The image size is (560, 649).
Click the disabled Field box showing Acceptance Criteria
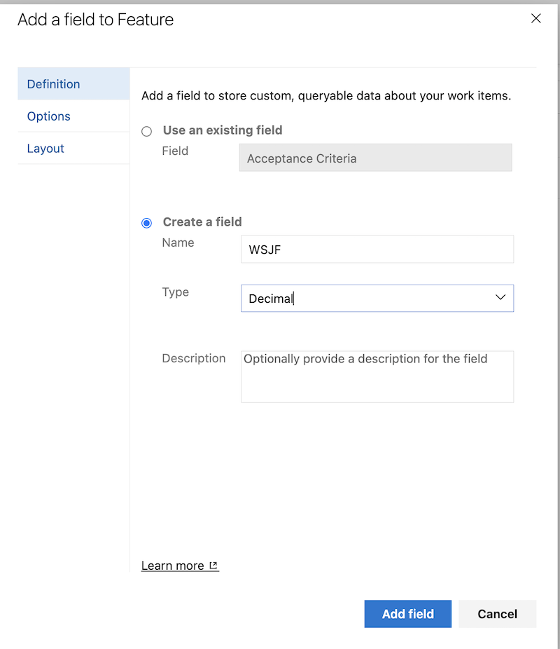(x=375, y=158)
